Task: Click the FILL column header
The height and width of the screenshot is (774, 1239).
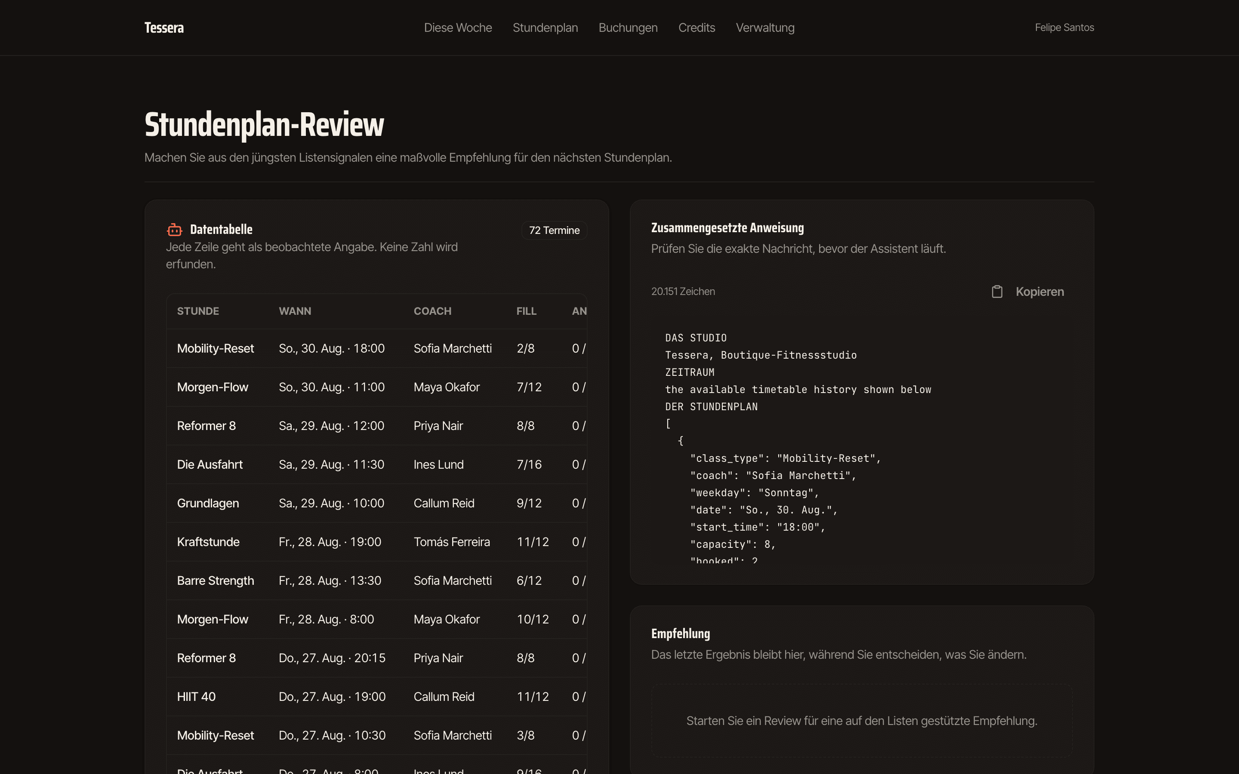Action: [526, 311]
